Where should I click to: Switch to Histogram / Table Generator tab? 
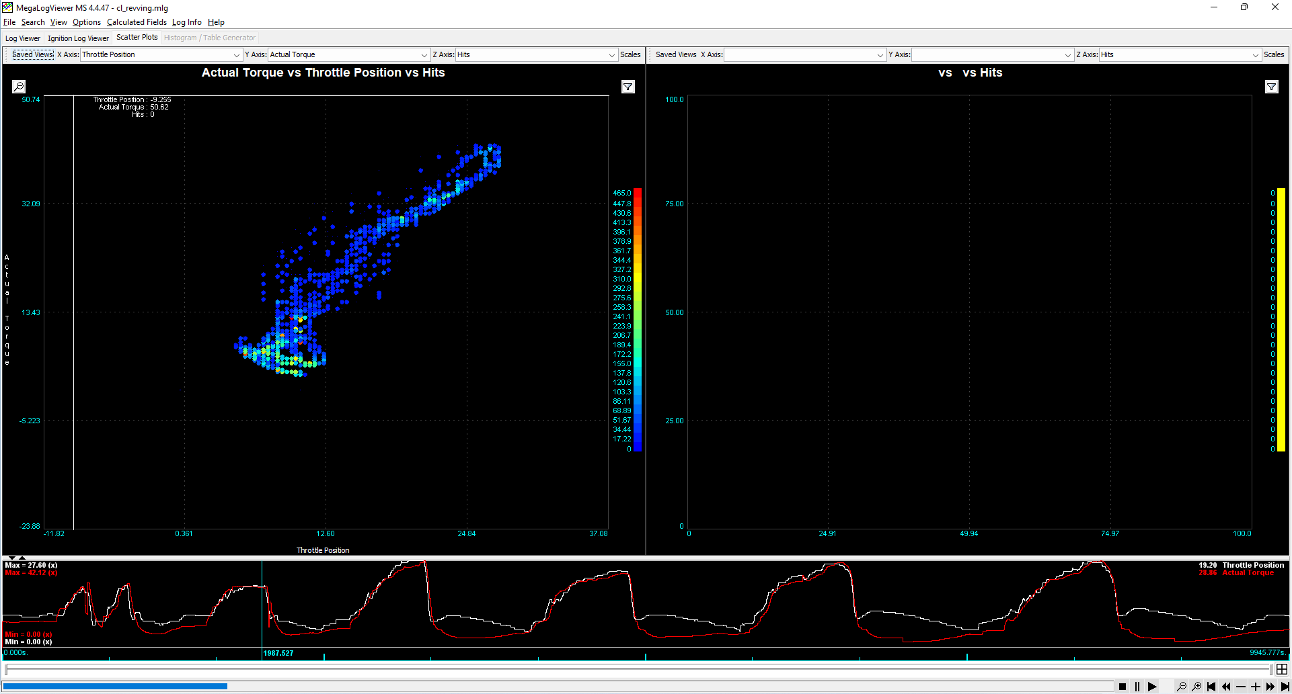click(x=210, y=38)
